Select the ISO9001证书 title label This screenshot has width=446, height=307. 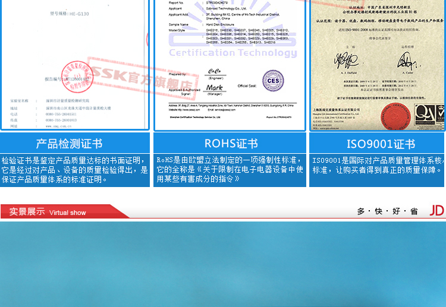coord(381,144)
